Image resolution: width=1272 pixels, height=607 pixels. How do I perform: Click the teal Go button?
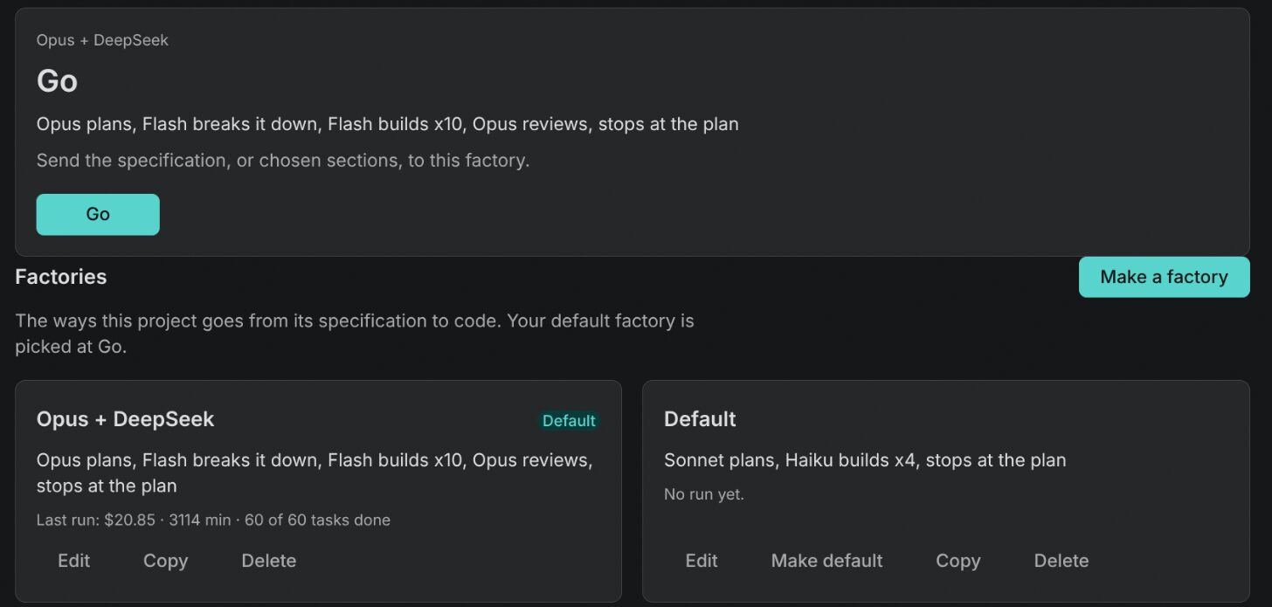tap(98, 214)
